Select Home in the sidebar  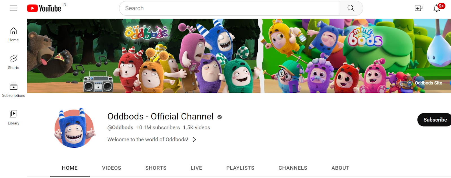click(x=14, y=35)
